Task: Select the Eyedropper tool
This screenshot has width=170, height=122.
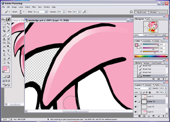Action: tap(8, 59)
